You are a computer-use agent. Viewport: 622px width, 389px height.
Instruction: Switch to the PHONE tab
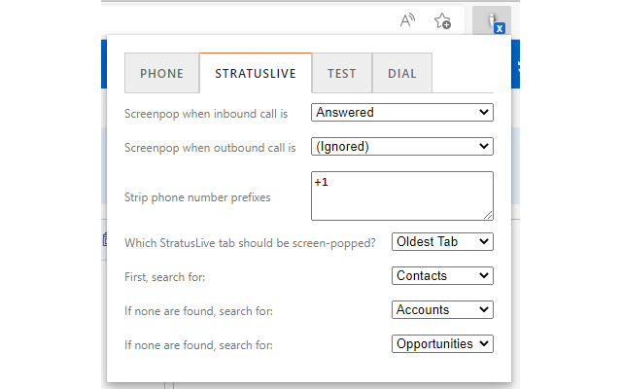point(161,74)
